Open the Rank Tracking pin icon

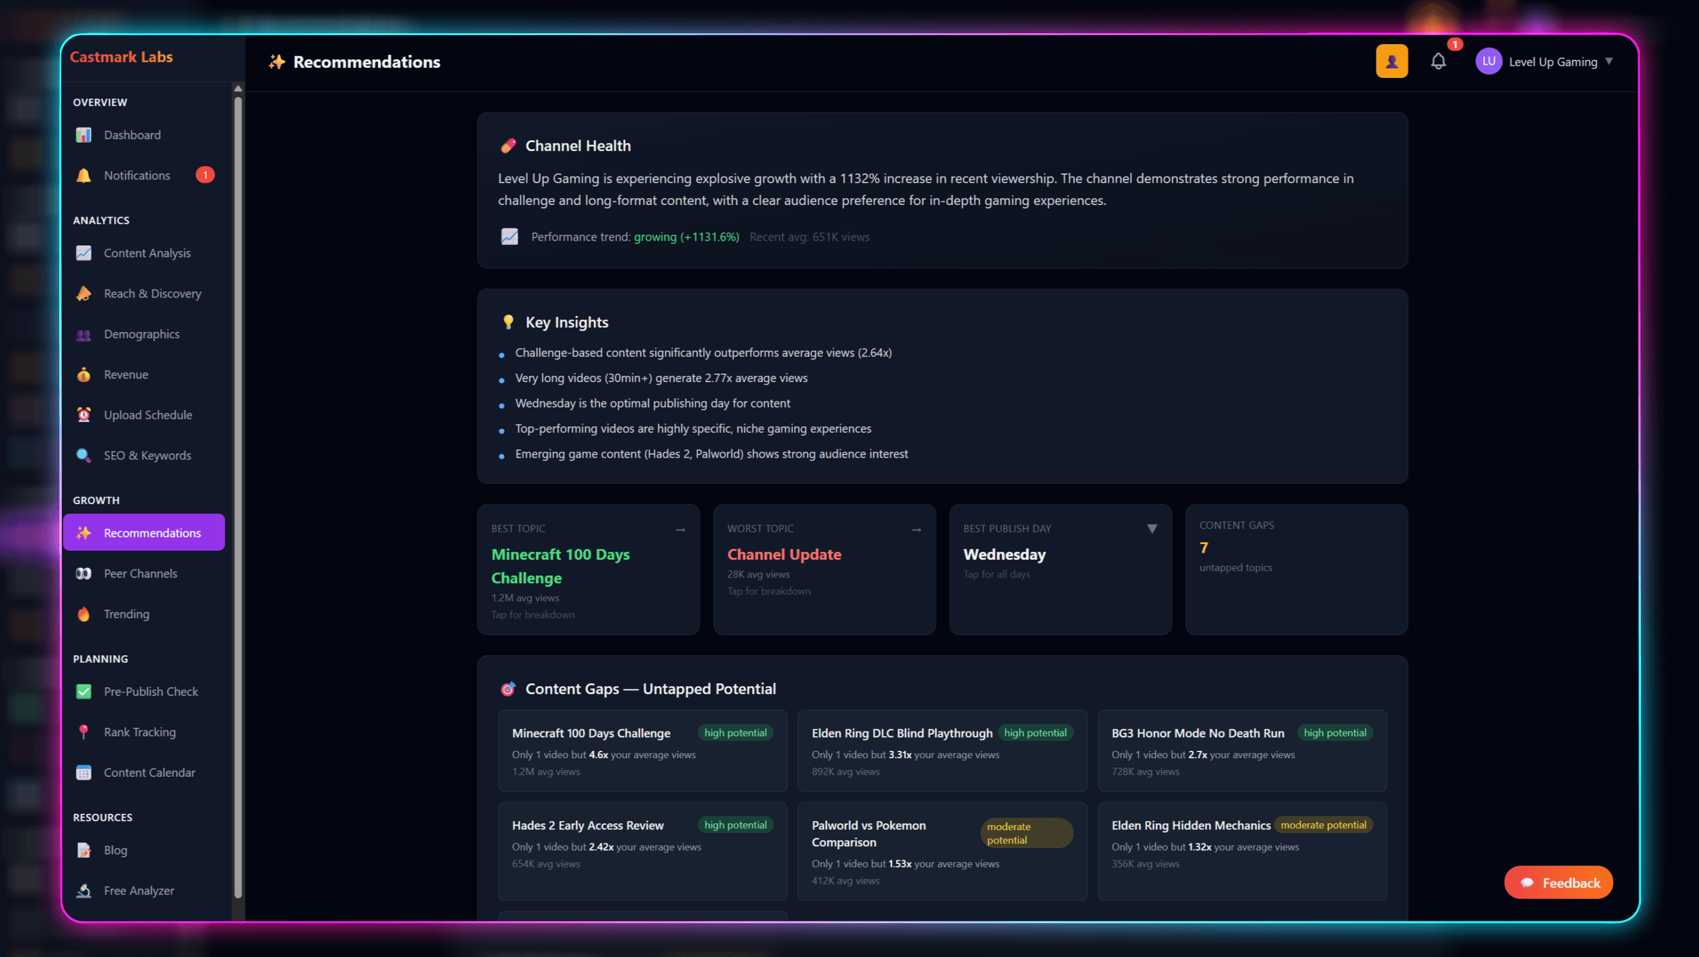84,732
